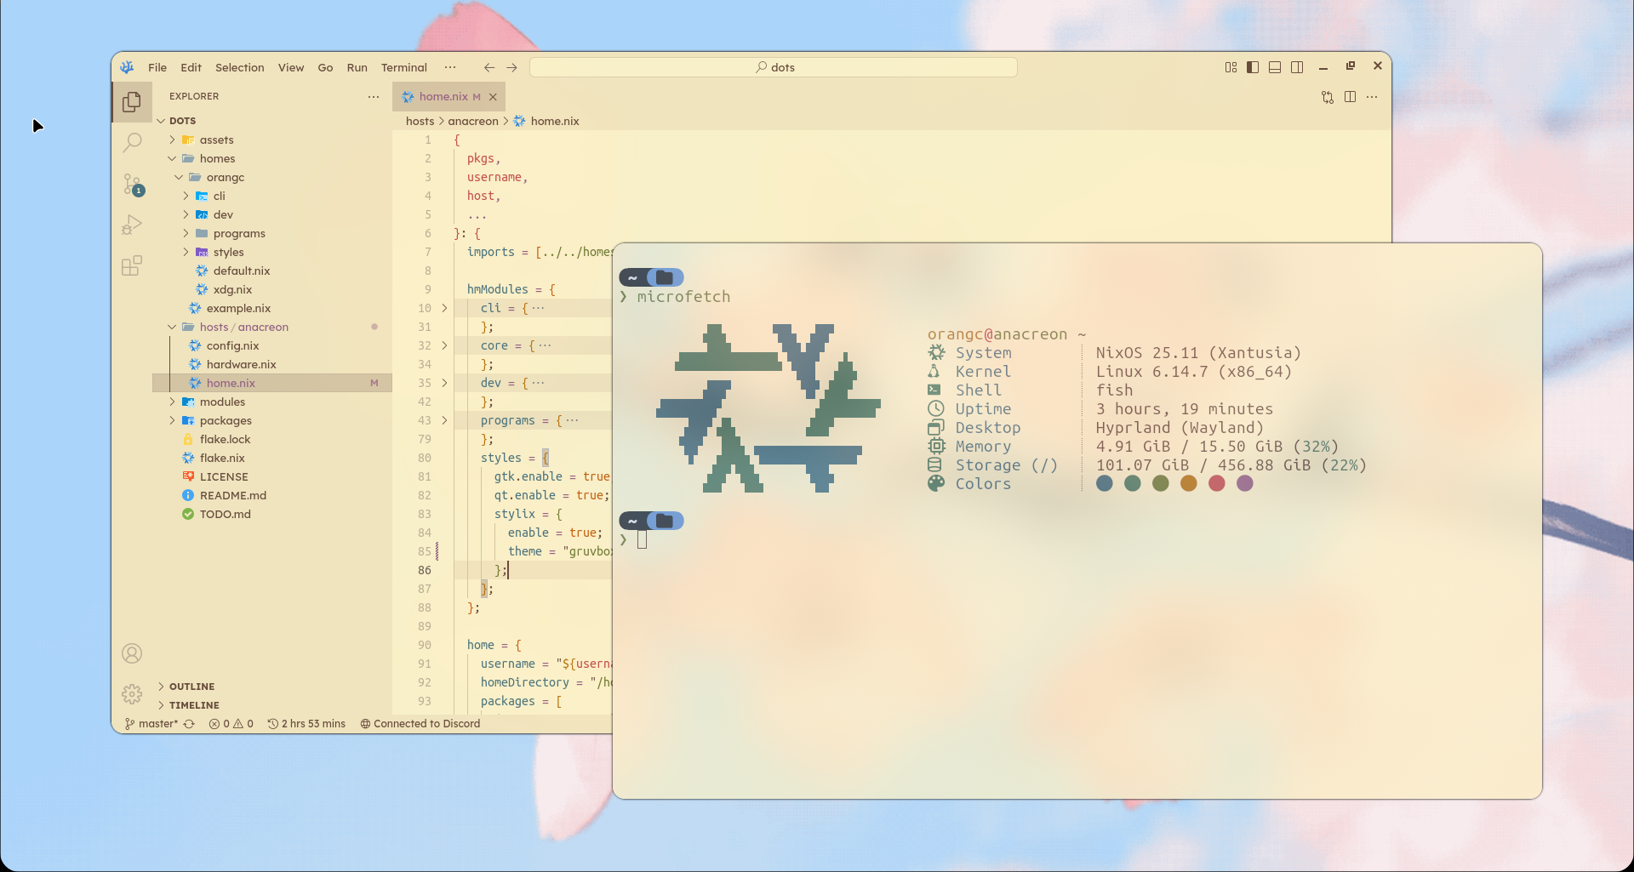Open the File menu
1634x872 pixels.
click(157, 67)
